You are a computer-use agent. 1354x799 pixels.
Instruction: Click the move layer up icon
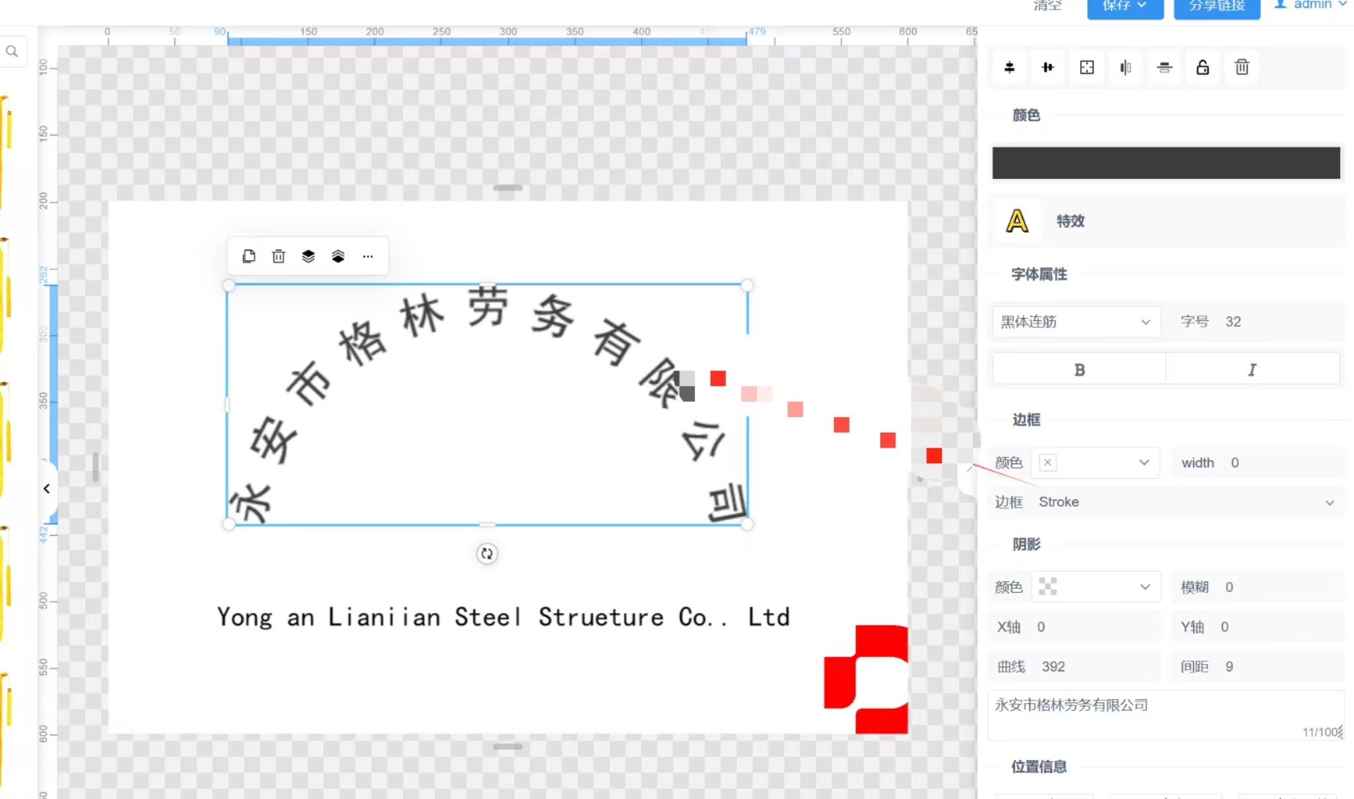click(x=338, y=256)
